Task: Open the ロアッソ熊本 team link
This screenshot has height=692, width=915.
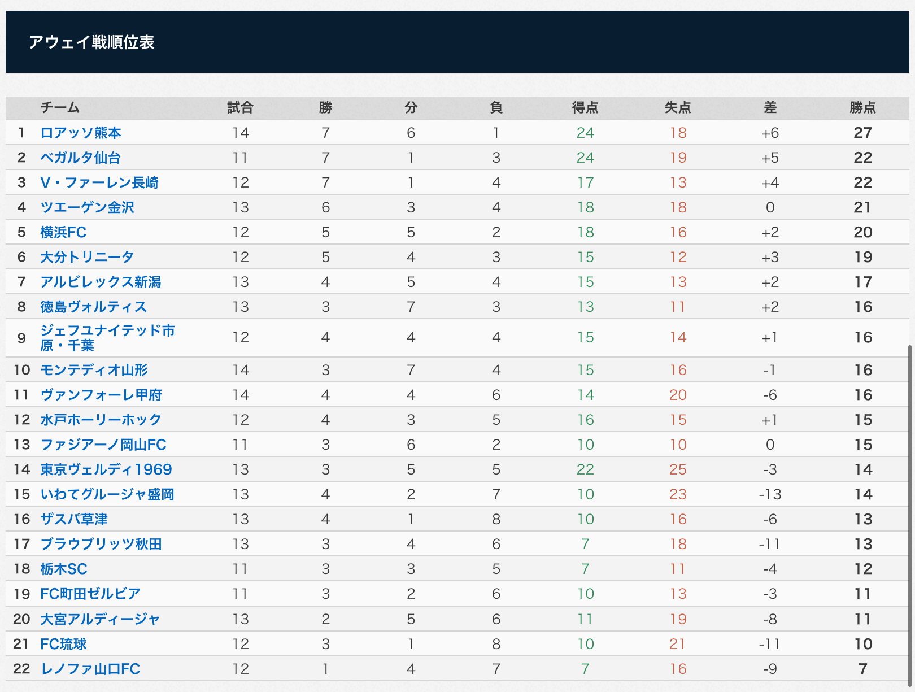Action: tap(81, 133)
